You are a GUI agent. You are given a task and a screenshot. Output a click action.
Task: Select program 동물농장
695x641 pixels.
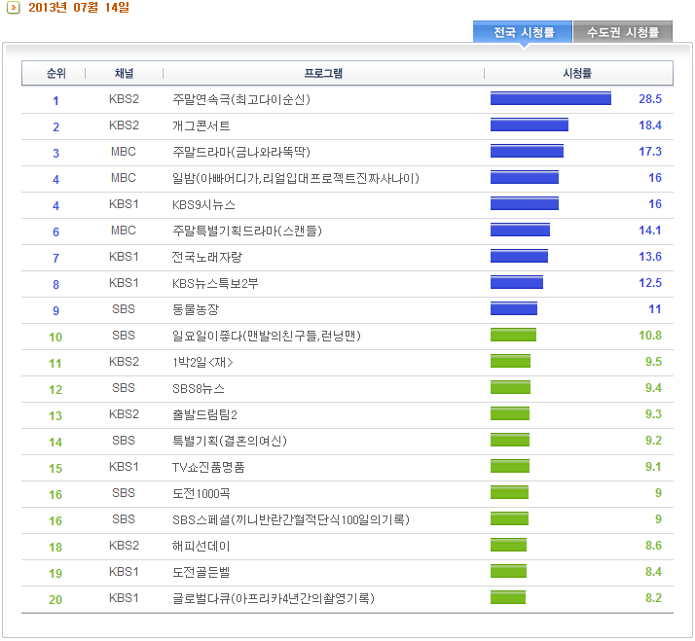(x=196, y=309)
